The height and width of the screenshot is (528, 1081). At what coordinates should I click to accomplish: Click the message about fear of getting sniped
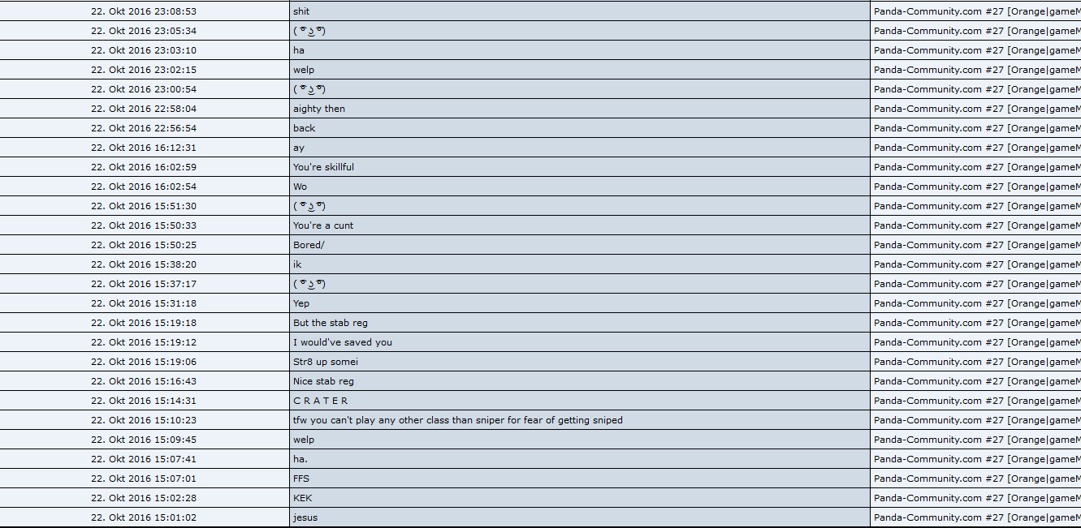[x=457, y=420]
